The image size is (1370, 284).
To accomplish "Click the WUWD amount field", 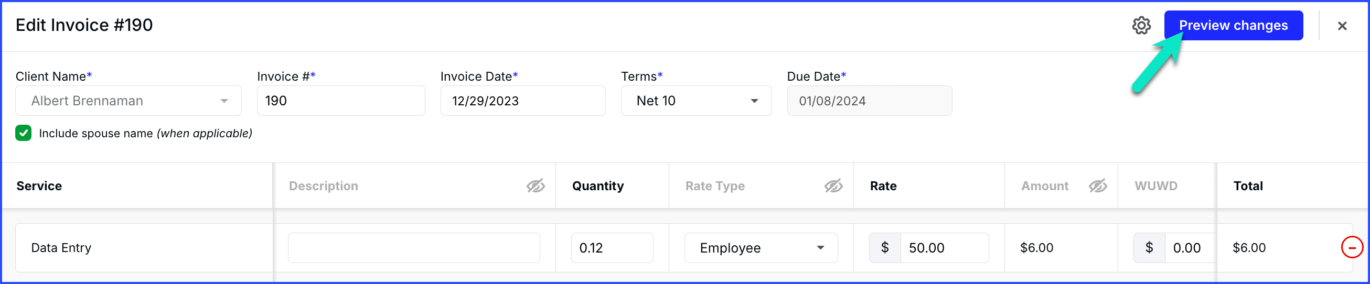I will click(x=1190, y=248).
